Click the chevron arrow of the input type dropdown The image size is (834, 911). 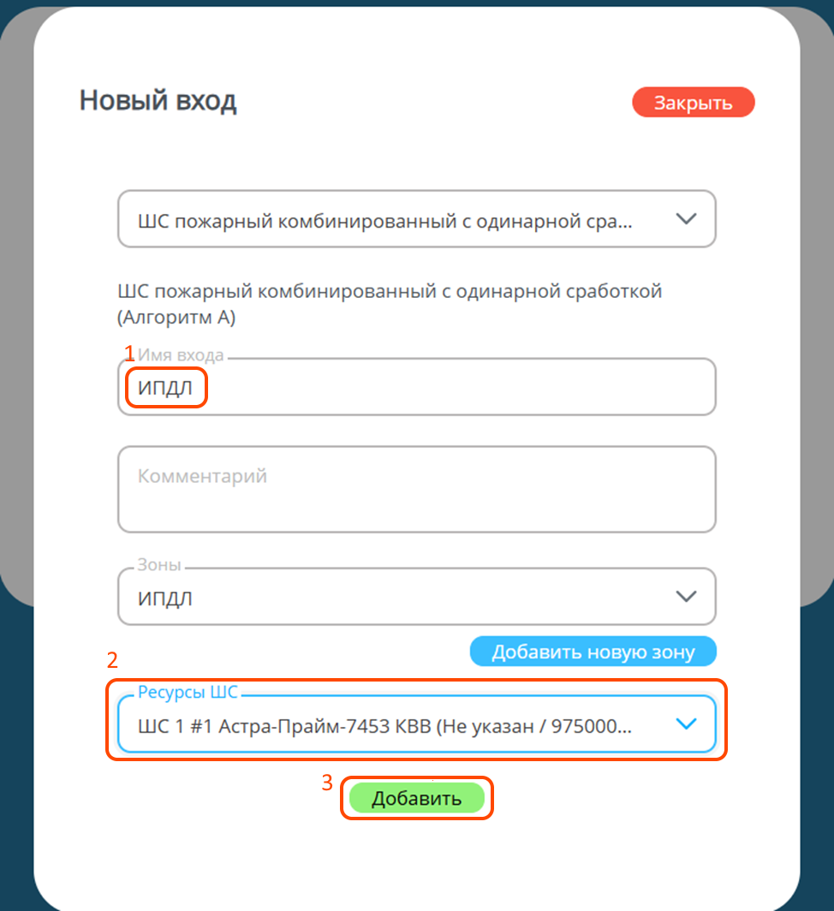[686, 219]
